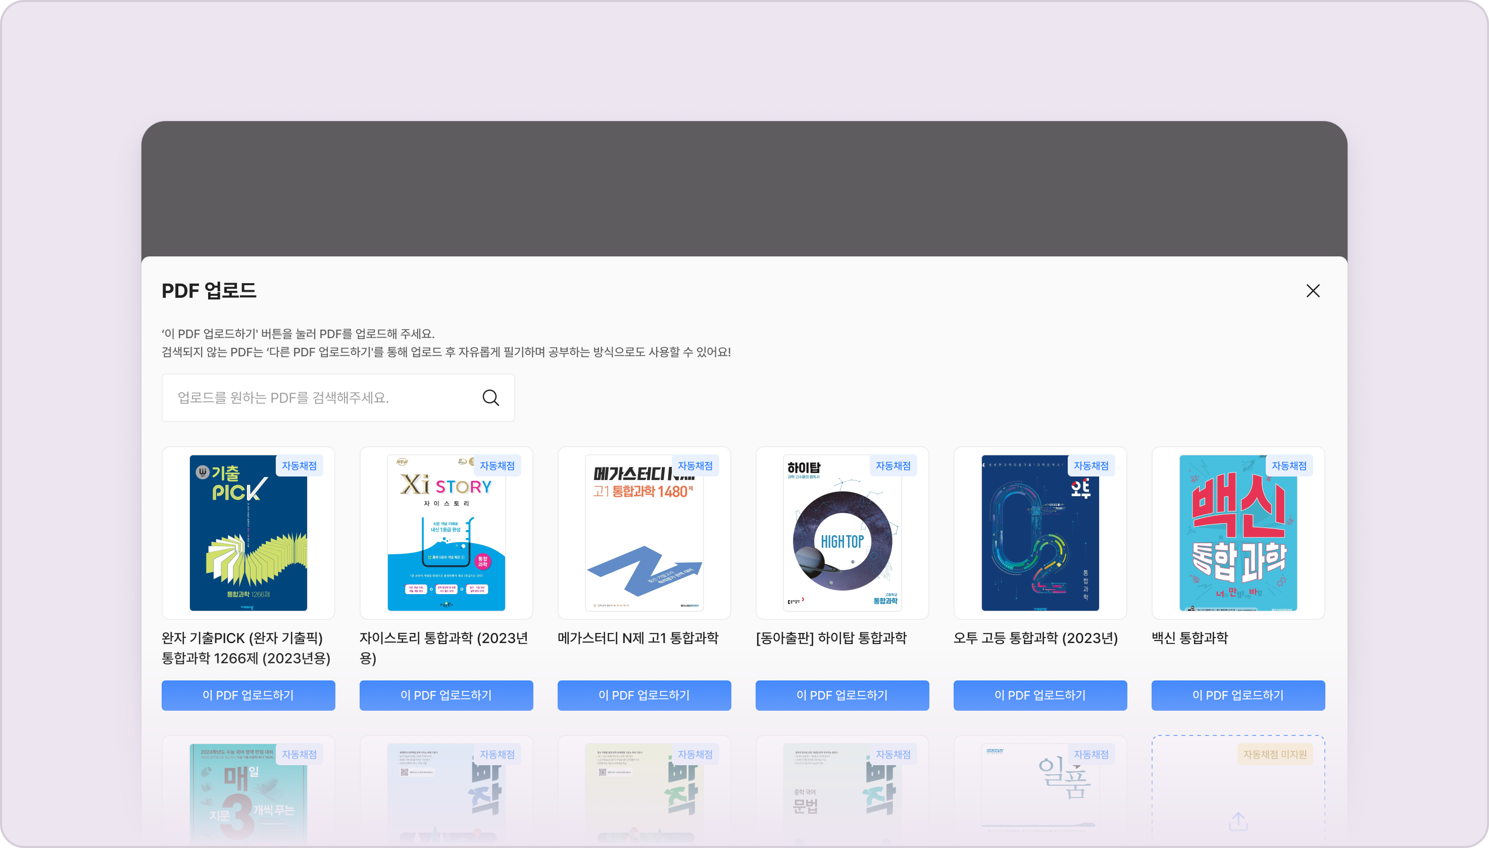The image size is (1489, 848).
Task: Open the 오투 O2 book cover thumbnail
Action: click(x=1039, y=533)
